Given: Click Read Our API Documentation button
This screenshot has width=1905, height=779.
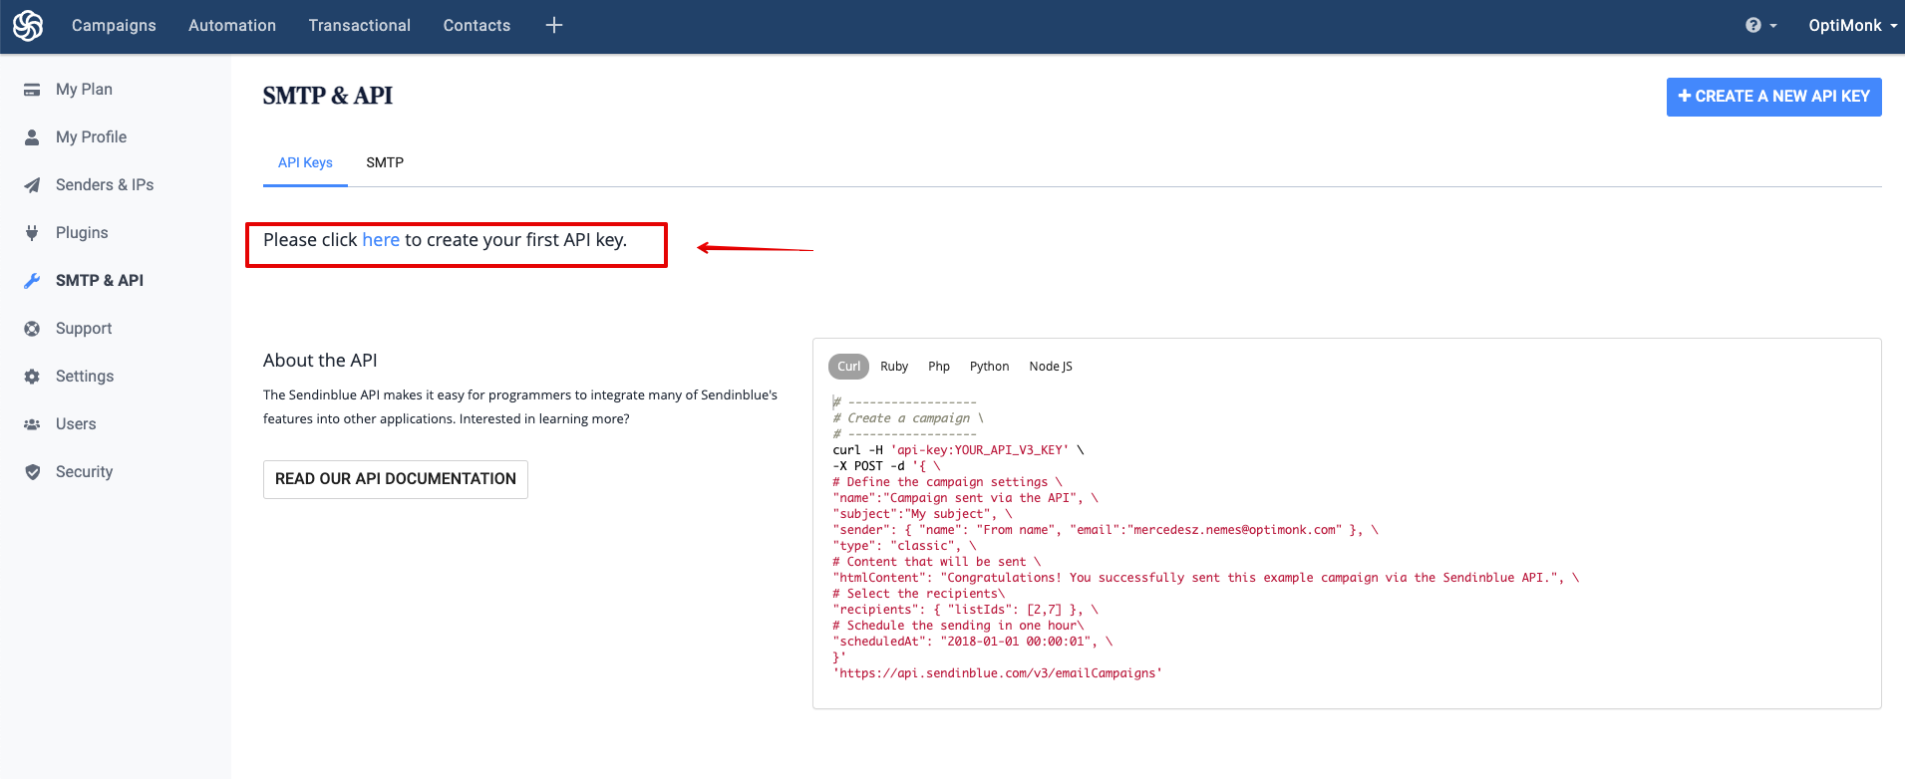Looking at the screenshot, I should pos(396,479).
